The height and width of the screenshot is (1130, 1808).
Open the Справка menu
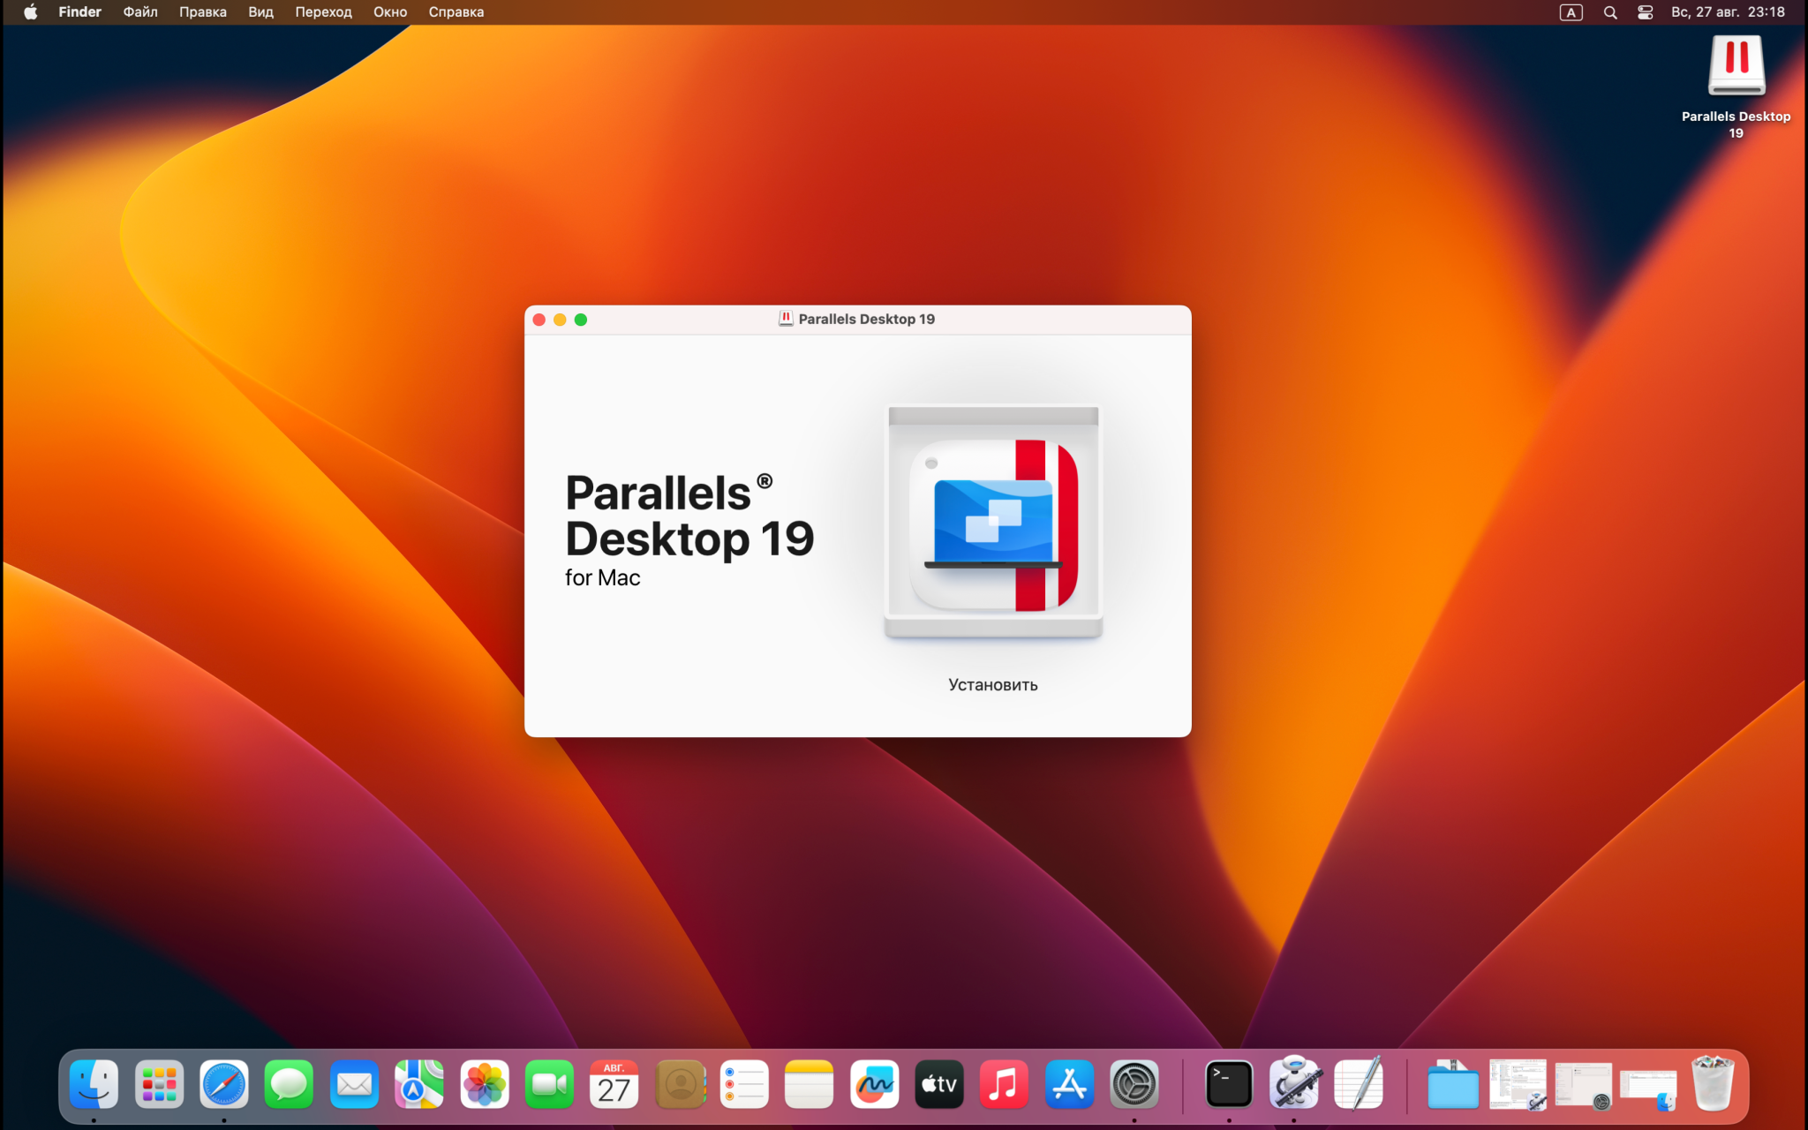tap(456, 12)
